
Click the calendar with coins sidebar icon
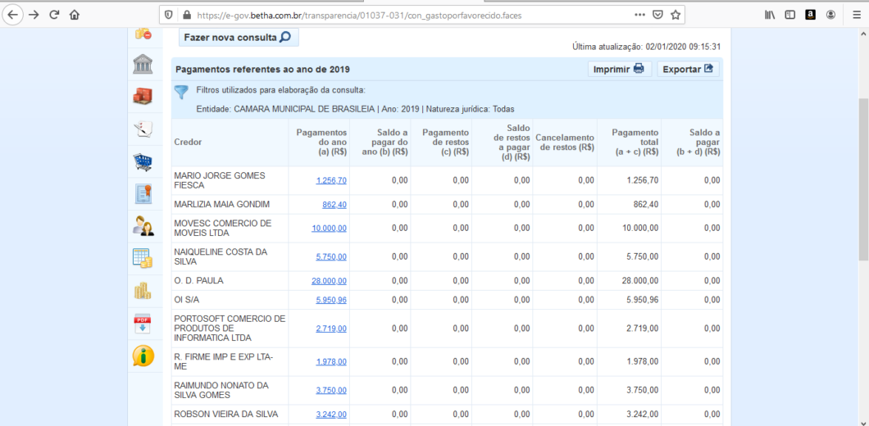pyautogui.click(x=143, y=258)
